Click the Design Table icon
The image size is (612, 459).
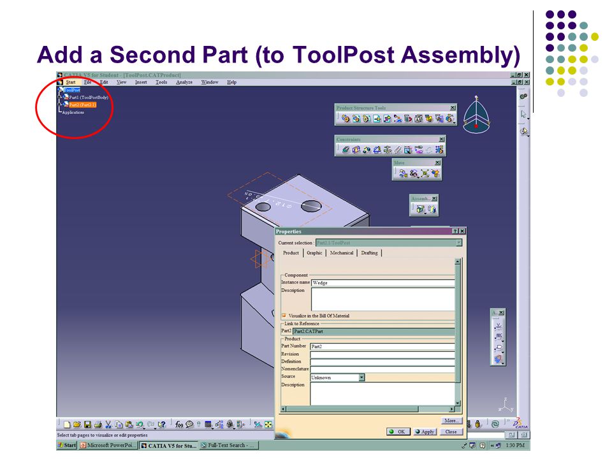click(x=208, y=425)
